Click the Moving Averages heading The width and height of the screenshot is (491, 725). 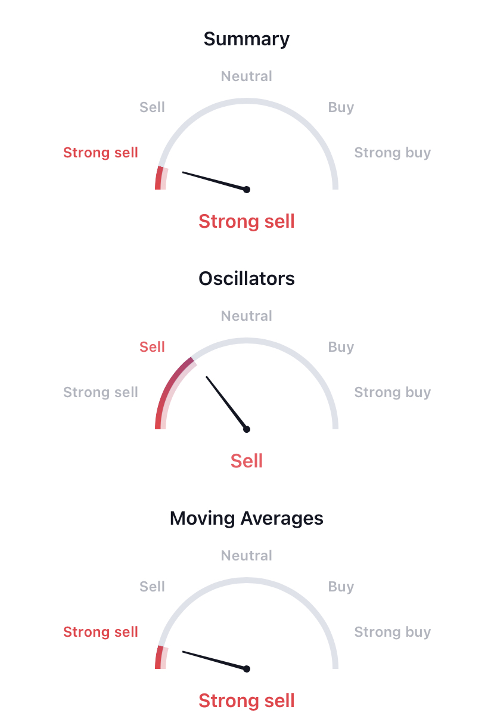[x=247, y=519]
